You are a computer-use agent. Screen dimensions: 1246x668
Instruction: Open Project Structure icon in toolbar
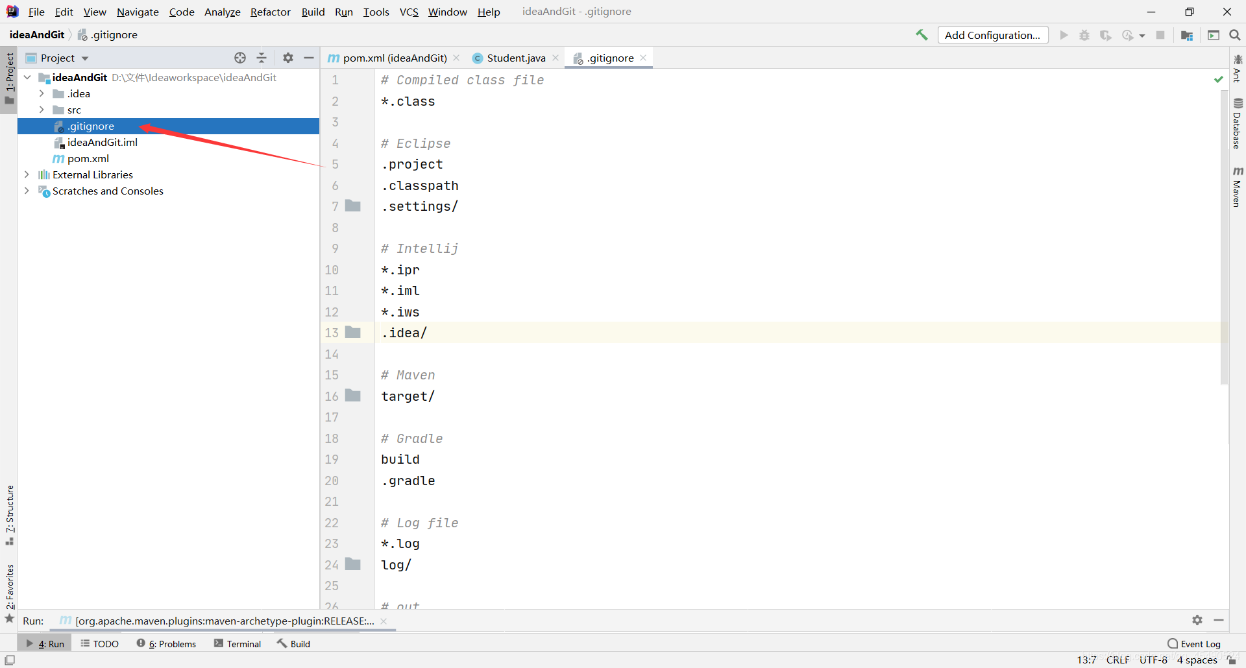click(x=1187, y=35)
